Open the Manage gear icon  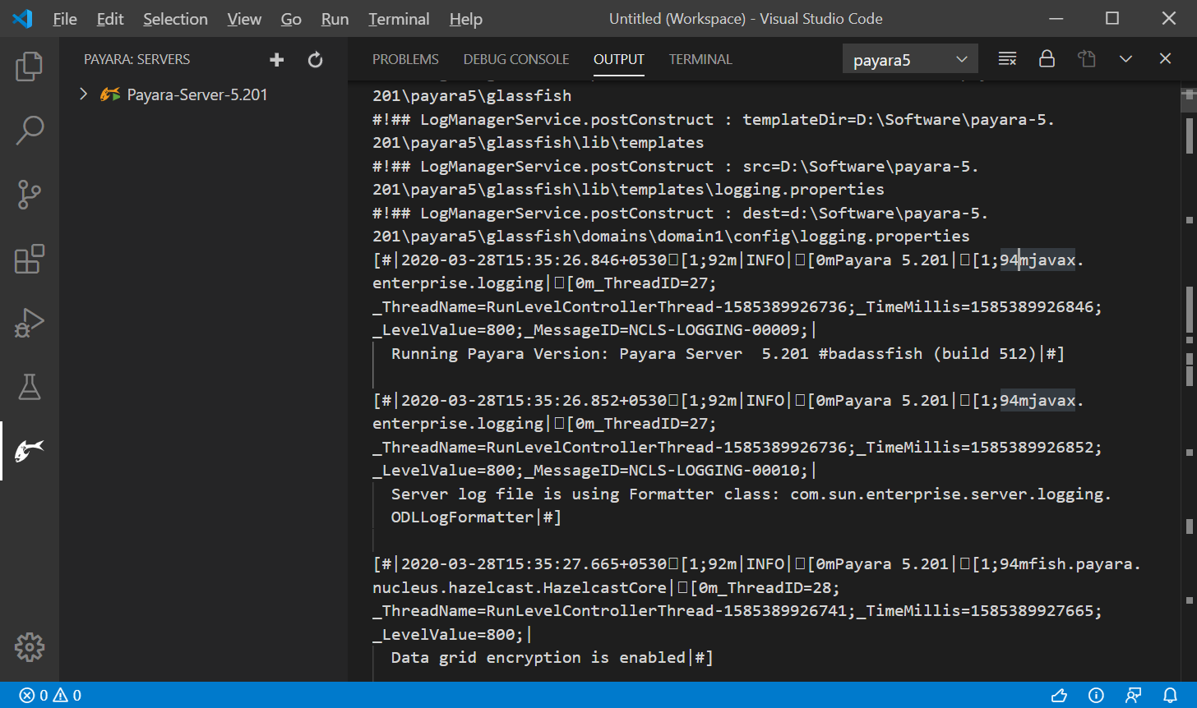30,647
